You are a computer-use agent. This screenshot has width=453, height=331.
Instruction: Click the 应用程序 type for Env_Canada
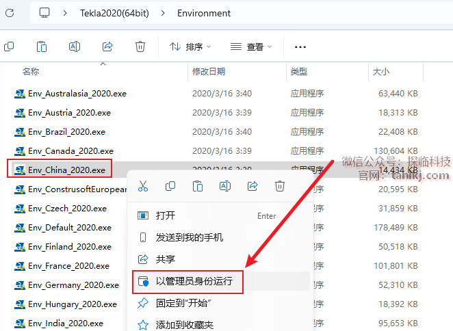pos(307,150)
